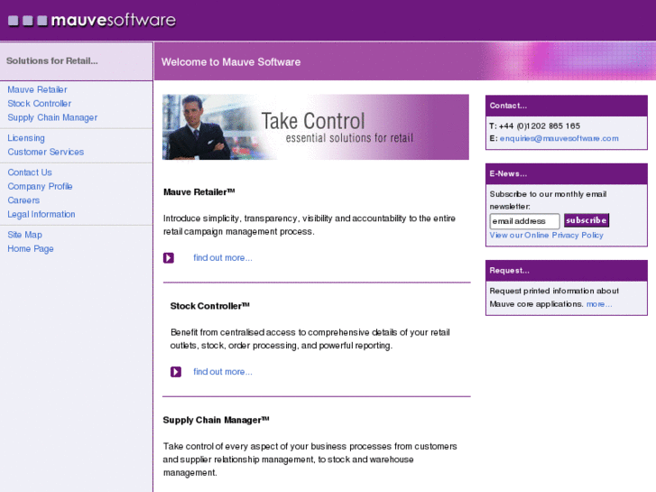Viewport: 656px width, 492px height.
Task: Return to Home Page link
Action: point(31,249)
